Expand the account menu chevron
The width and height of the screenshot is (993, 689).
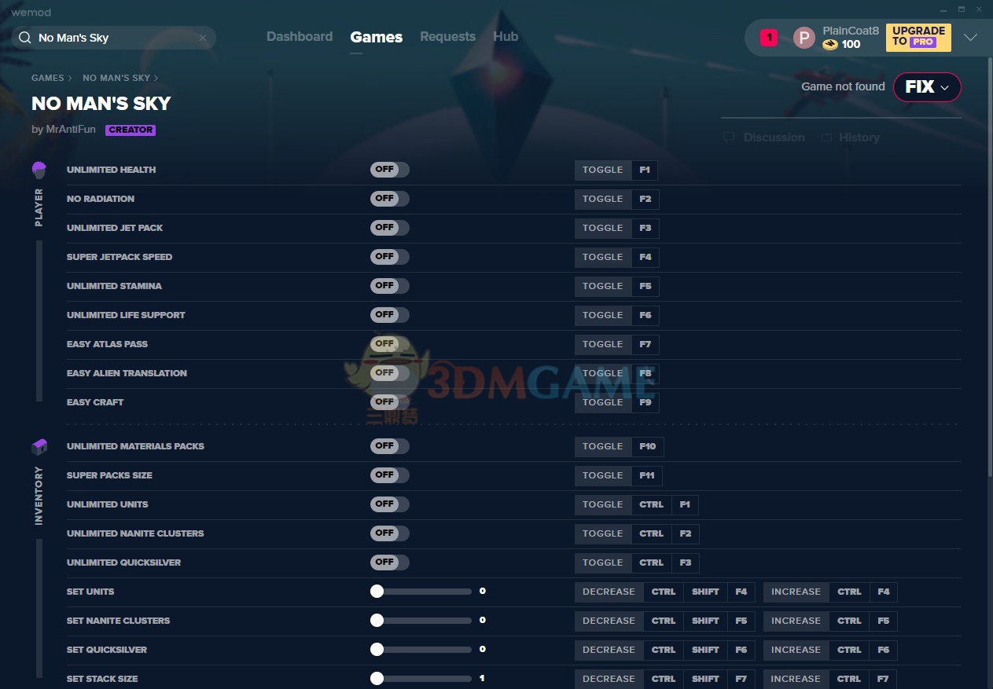tap(970, 38)
